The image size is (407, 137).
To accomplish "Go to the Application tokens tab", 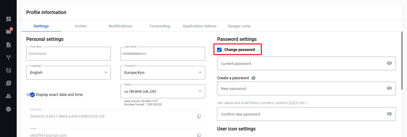I will [x=200, y=26].
